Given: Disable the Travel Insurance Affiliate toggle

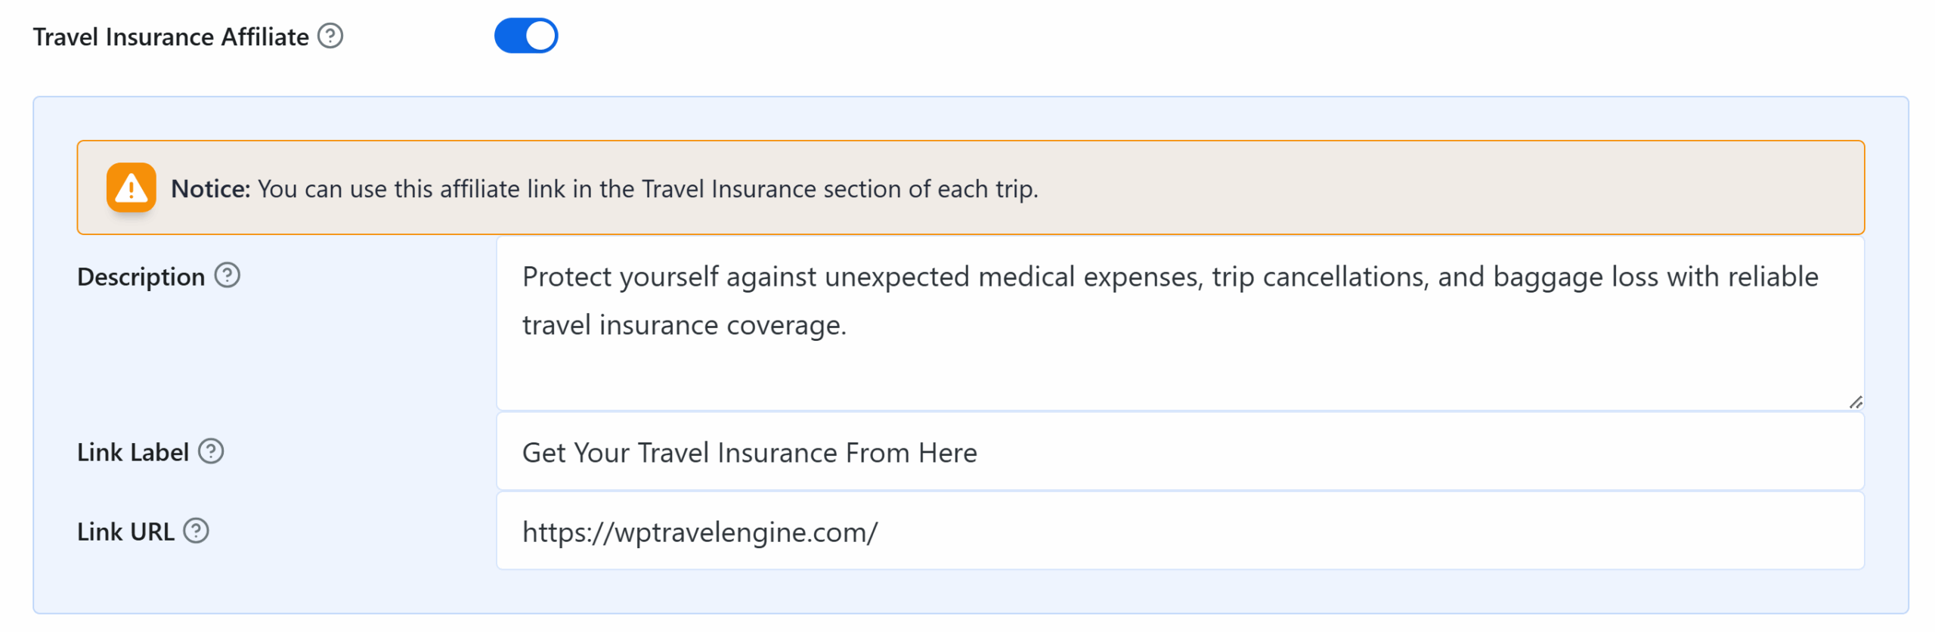Looking at the screenshot, I should click(x=526, y=36).
